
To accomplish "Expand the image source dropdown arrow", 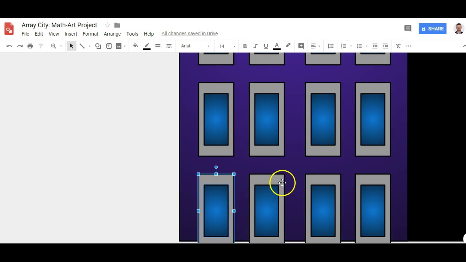I will (x=125, y=46).
